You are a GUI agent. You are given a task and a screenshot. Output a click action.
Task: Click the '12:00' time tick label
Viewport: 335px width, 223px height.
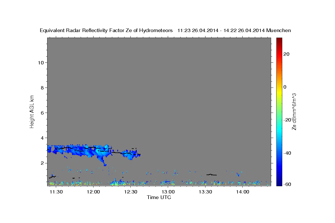[94, 192]
